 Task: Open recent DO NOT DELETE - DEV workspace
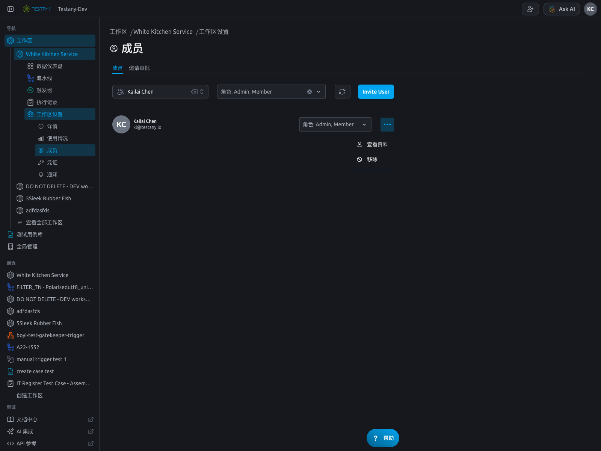[50, 299]
